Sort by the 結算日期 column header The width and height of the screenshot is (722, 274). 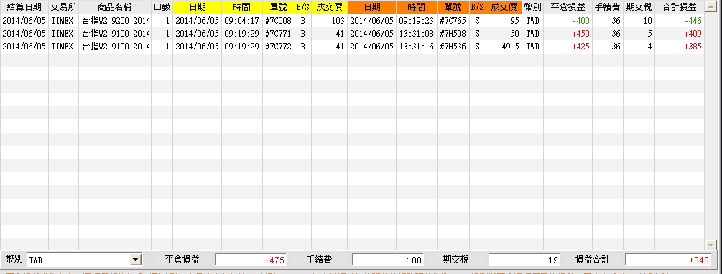tap(24, 7)
